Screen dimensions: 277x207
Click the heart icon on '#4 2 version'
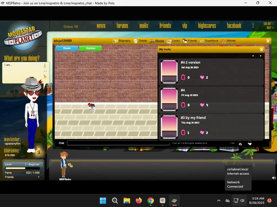[x=202, y=77]
